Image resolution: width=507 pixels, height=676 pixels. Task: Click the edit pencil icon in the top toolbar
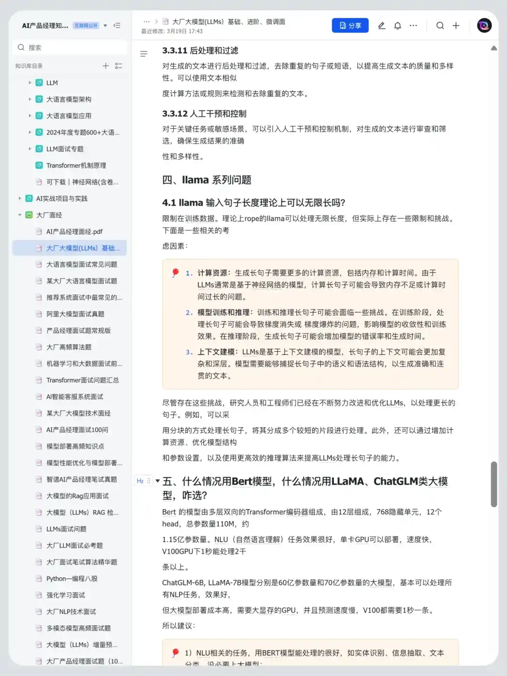[381, 25]
